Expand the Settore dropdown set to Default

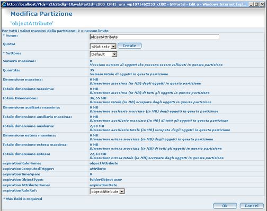coord(103,54)
